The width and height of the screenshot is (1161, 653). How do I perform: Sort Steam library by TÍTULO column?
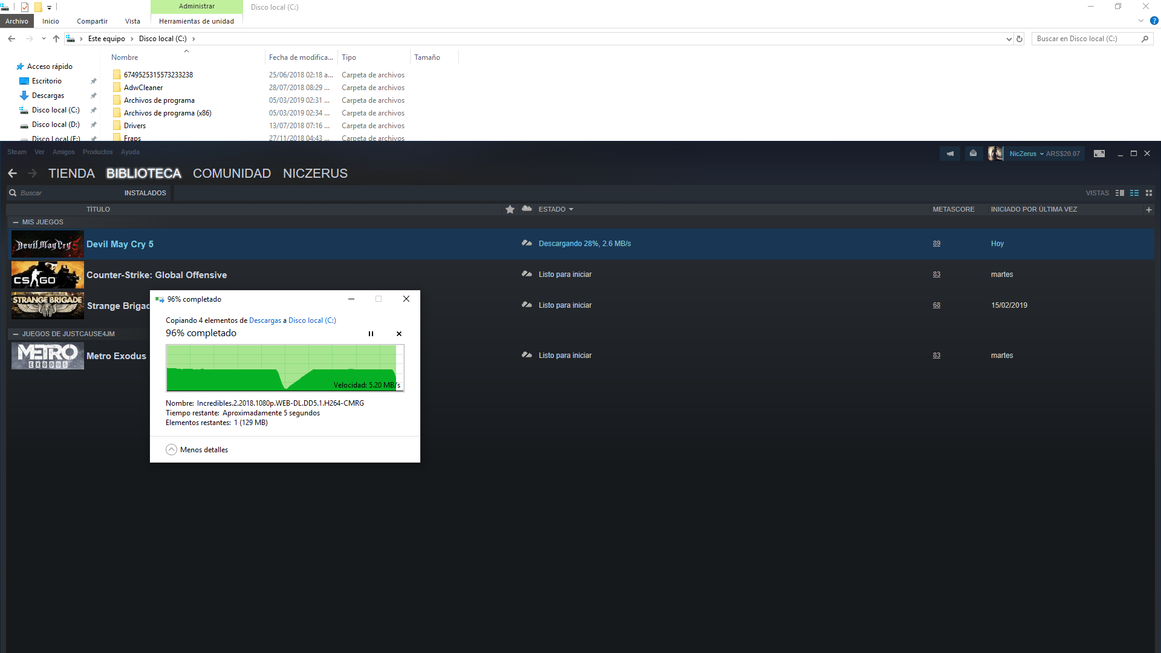(98, 209)
